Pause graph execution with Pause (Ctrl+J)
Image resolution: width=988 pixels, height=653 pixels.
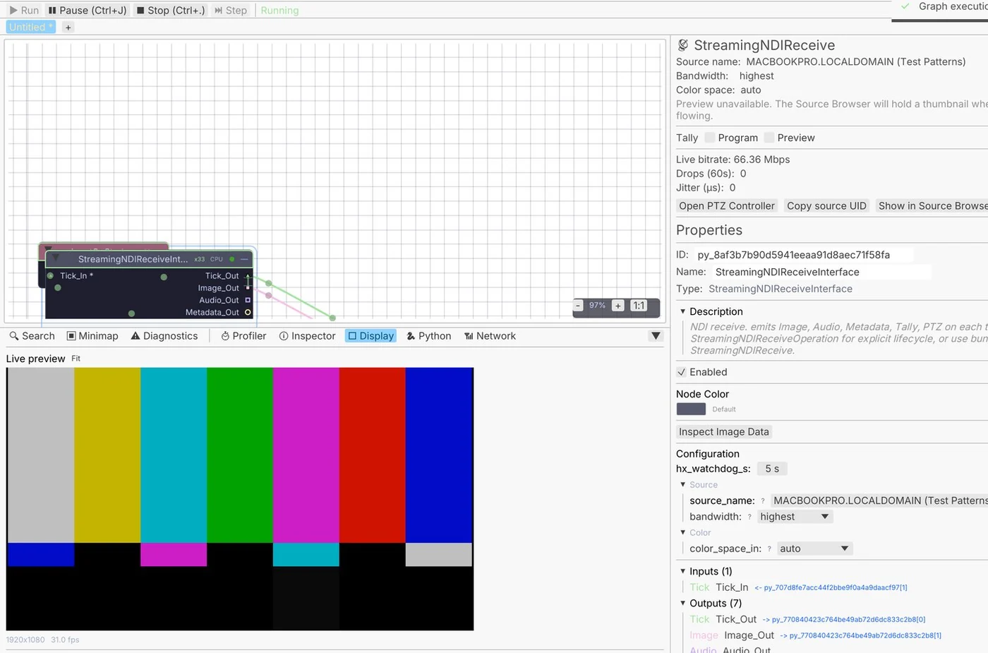(x=88, y=11)
